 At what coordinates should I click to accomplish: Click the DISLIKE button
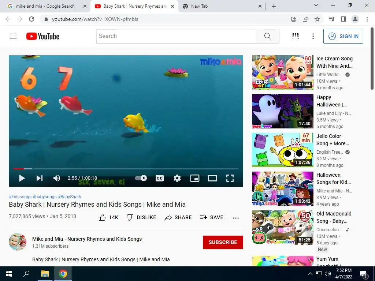coord(141,217)
